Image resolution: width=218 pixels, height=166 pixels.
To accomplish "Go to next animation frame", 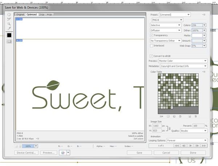I will point(197,146).
